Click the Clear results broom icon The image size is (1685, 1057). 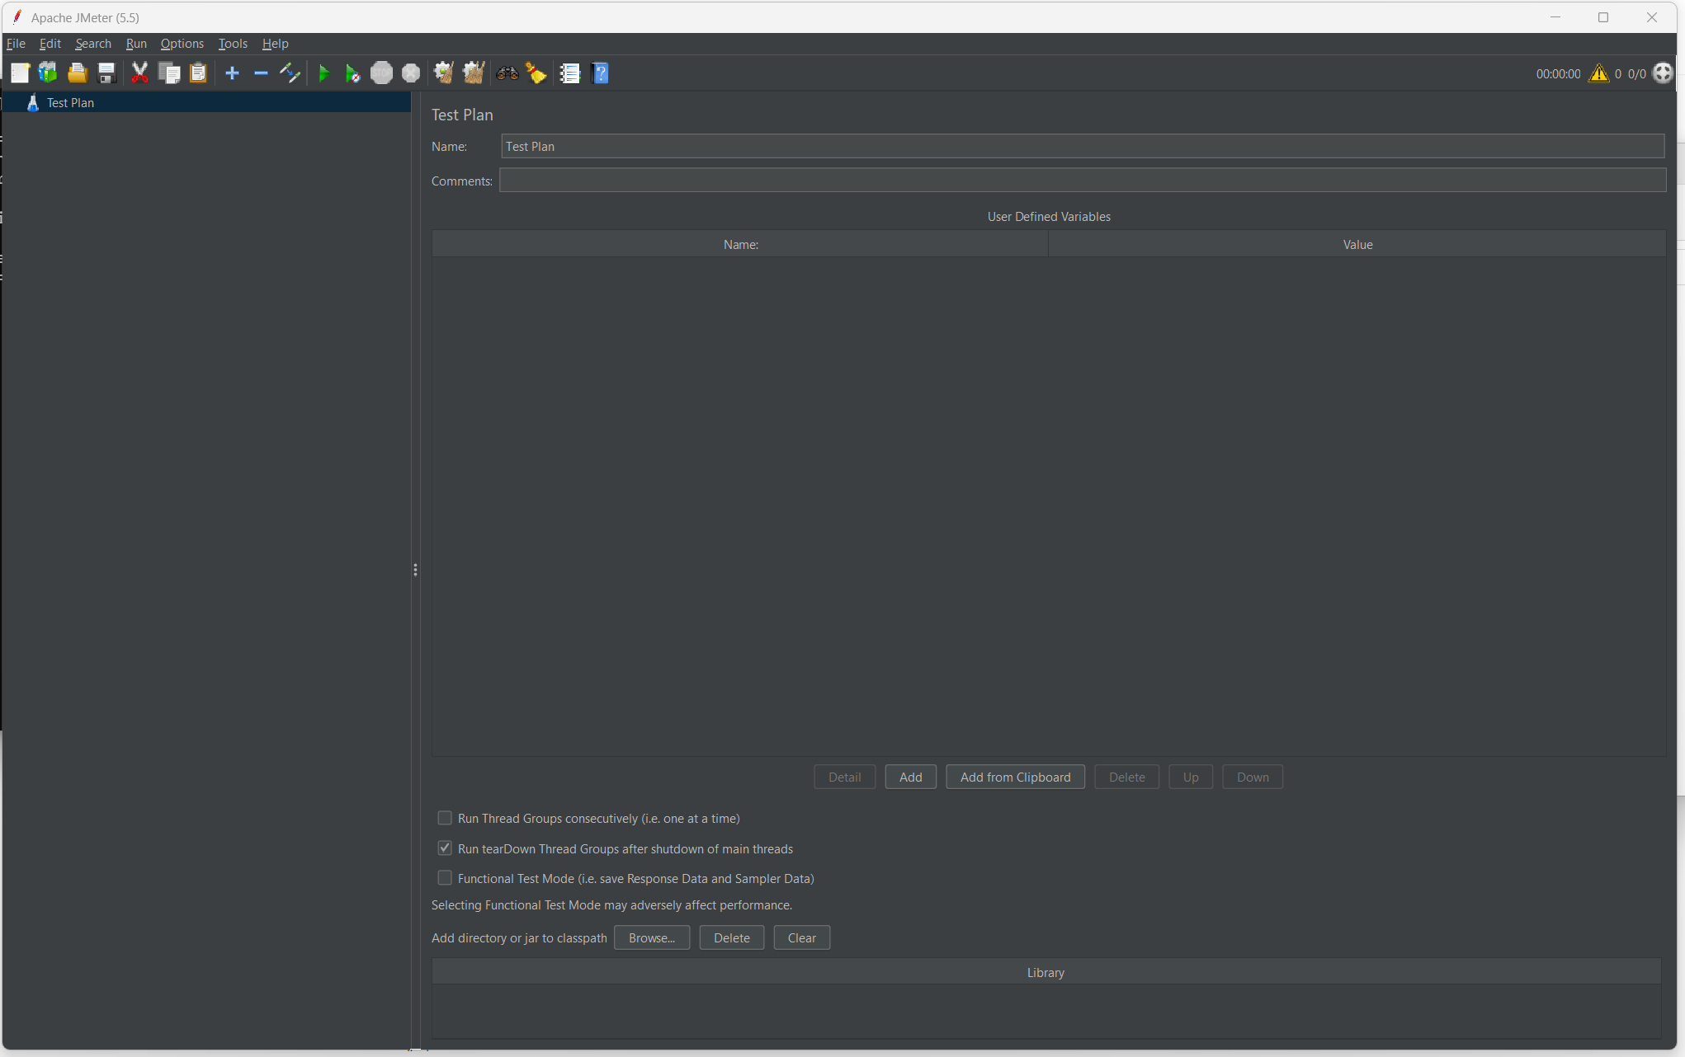tap(444, 73)
